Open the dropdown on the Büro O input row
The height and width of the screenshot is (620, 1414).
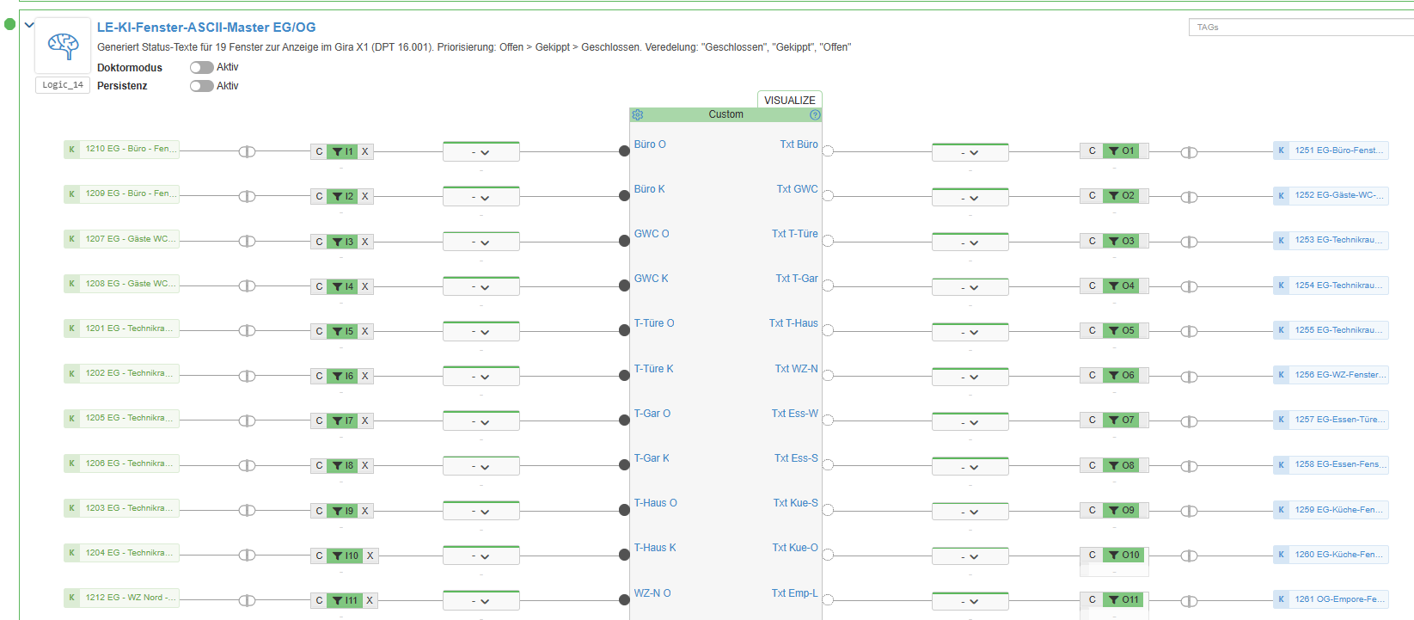coord(481,152)
